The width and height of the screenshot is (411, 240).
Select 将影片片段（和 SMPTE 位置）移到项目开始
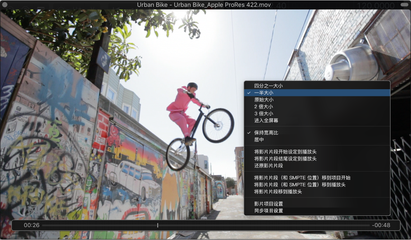(317, 178)
